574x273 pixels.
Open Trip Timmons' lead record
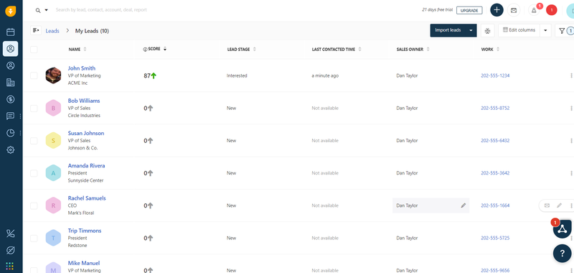click(85, 231)
